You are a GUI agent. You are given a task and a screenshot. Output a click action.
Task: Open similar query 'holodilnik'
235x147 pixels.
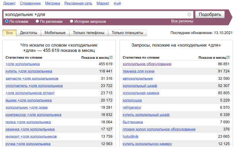(131, 137)
